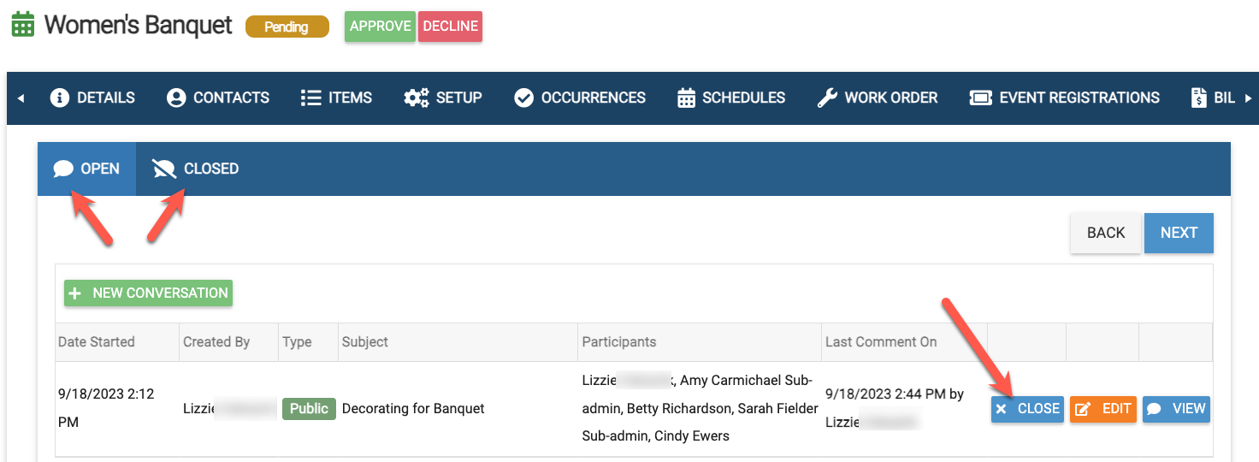
Task: Click the wrench icon on Work Order tab
Action: (x=827, y=98)
